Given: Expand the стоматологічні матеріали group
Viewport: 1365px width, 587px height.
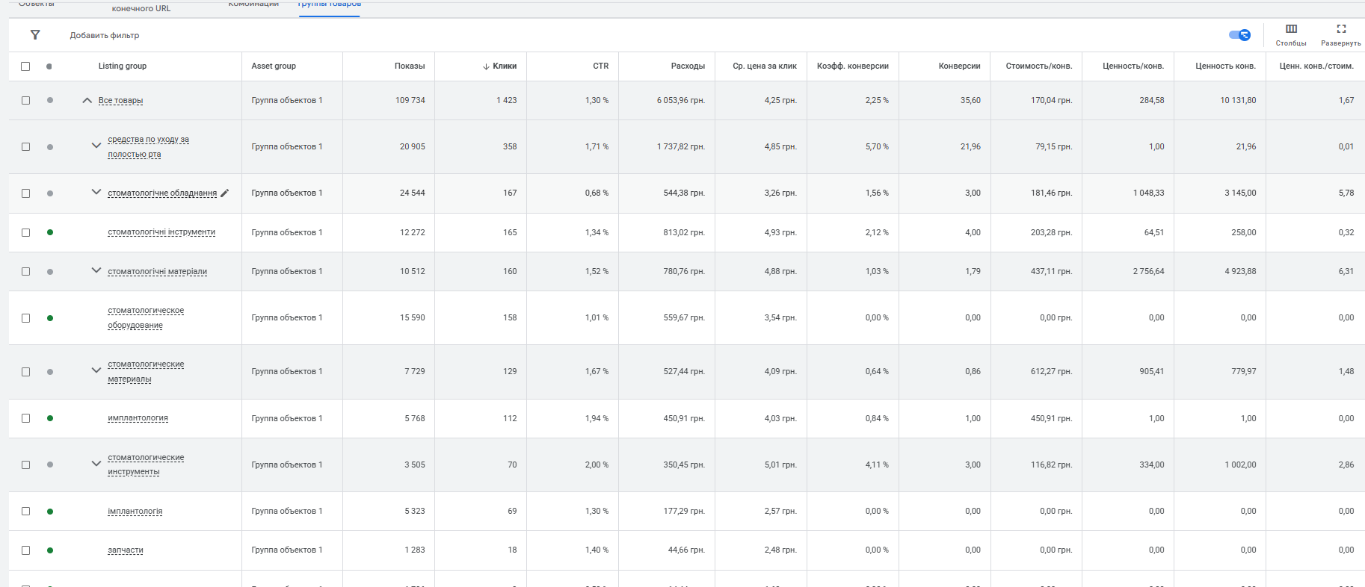Looking at the screenshot, I should [96, 270].
